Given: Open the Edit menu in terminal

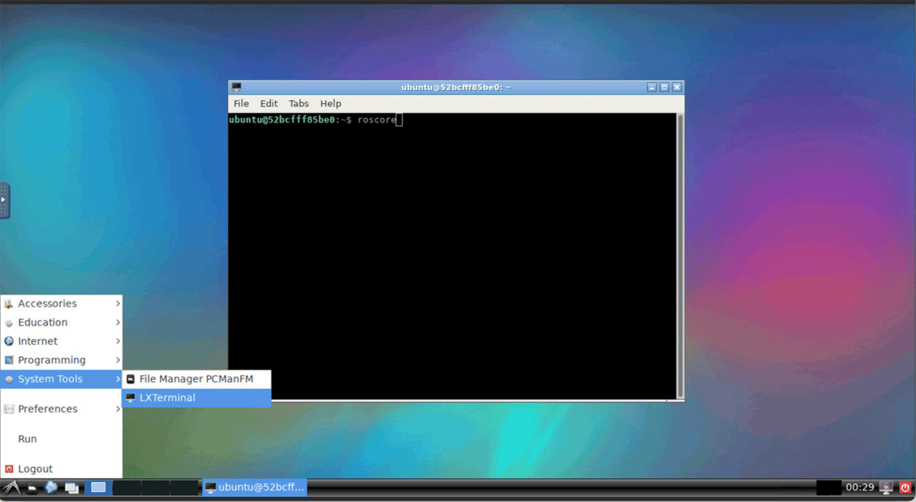Looking at the screenshot, I should point(269,104).
